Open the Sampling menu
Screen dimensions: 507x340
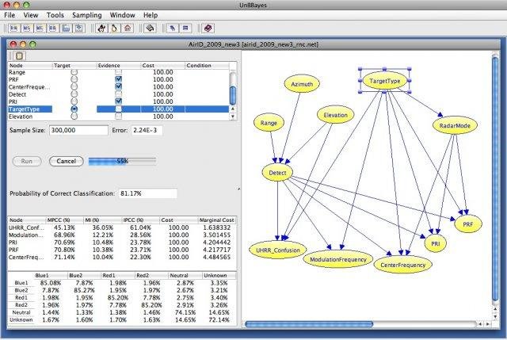[86, 15]
